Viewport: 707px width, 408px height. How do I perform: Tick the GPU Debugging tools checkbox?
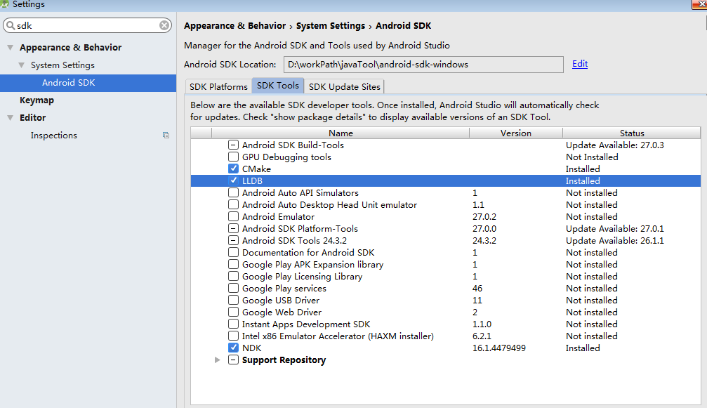(x=233, y=157)
